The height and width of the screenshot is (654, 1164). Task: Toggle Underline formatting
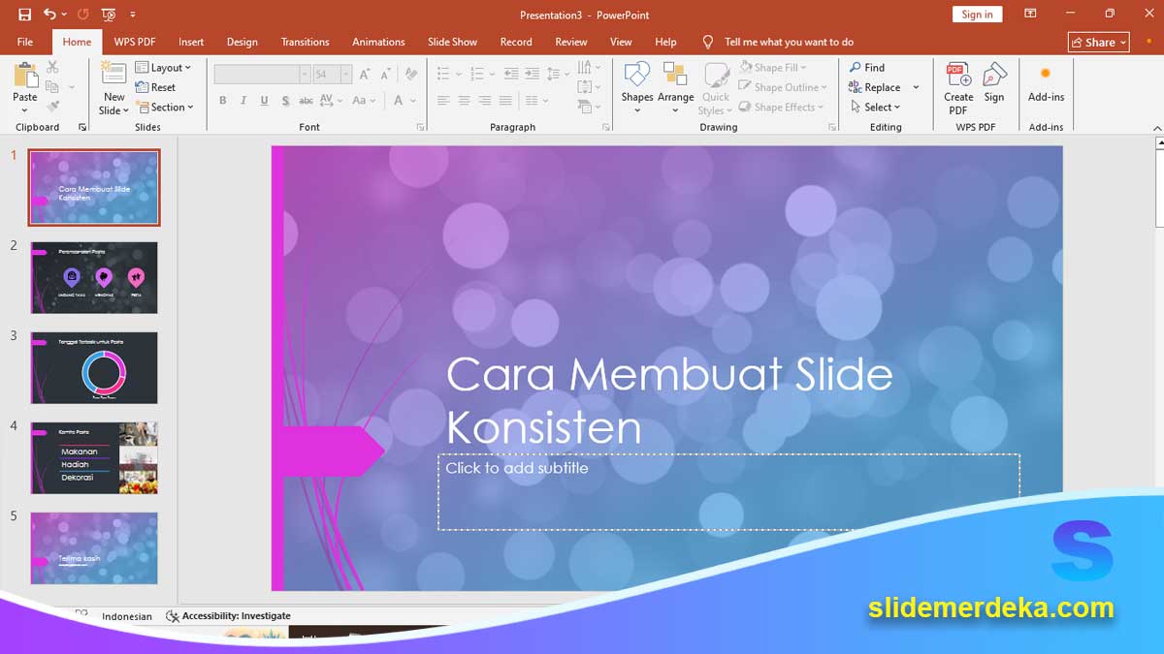pyautogui.click(x=264, y=101)
